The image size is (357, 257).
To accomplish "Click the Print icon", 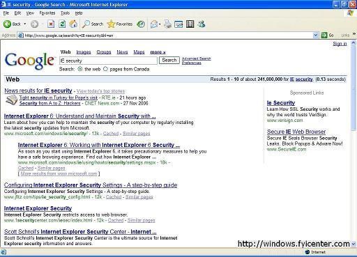I will (167, 24).
